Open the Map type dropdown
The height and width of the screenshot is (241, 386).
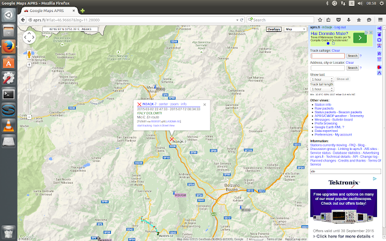point(295,30)
